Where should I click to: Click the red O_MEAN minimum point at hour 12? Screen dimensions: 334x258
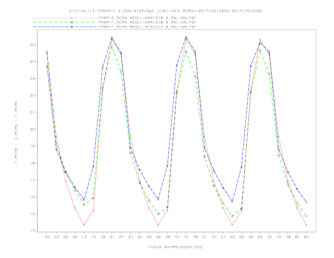(x=84, y=225)
